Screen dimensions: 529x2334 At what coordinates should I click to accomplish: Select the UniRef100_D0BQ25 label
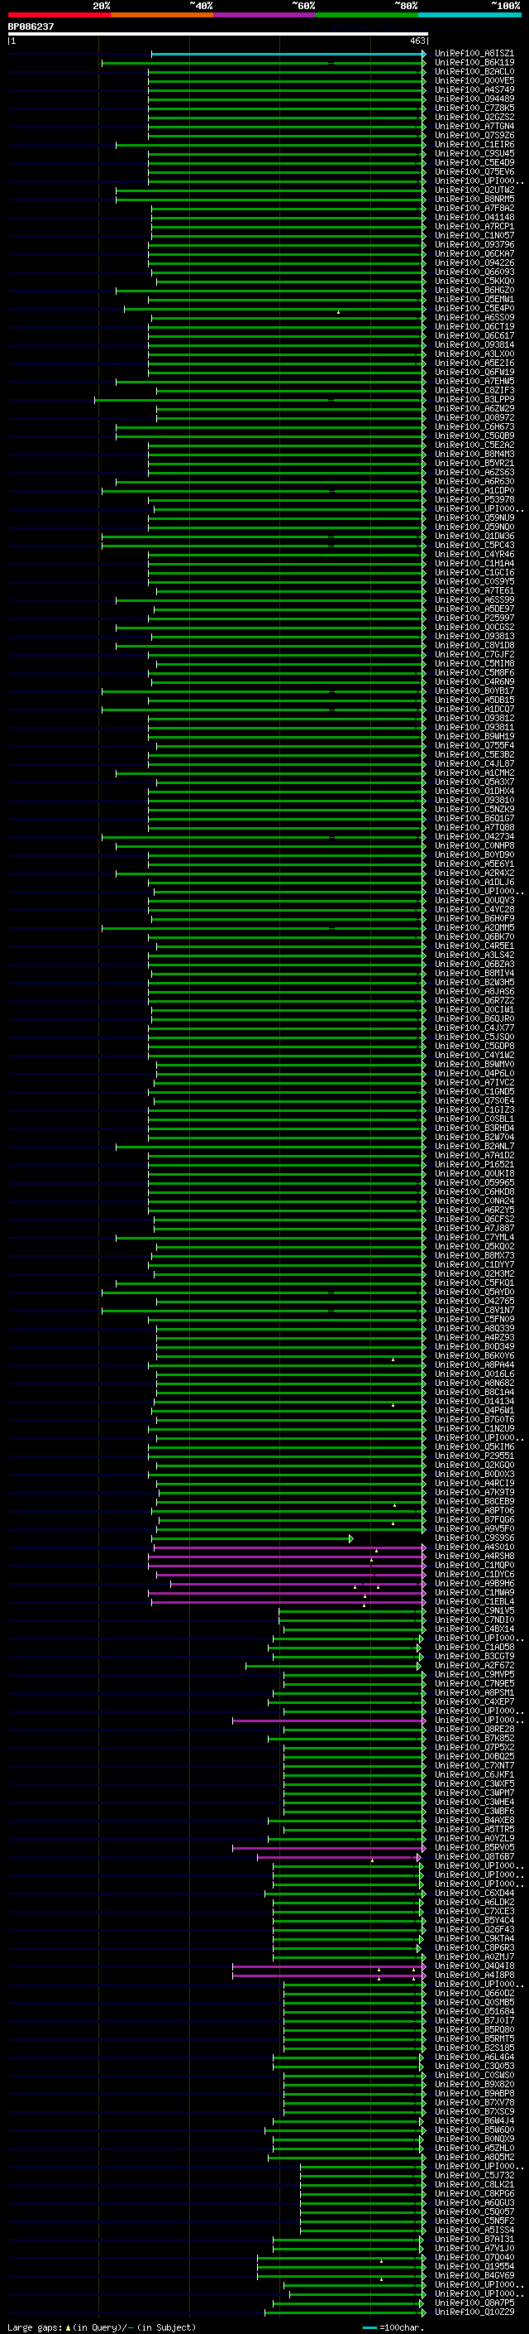[x=474, y=1757]
